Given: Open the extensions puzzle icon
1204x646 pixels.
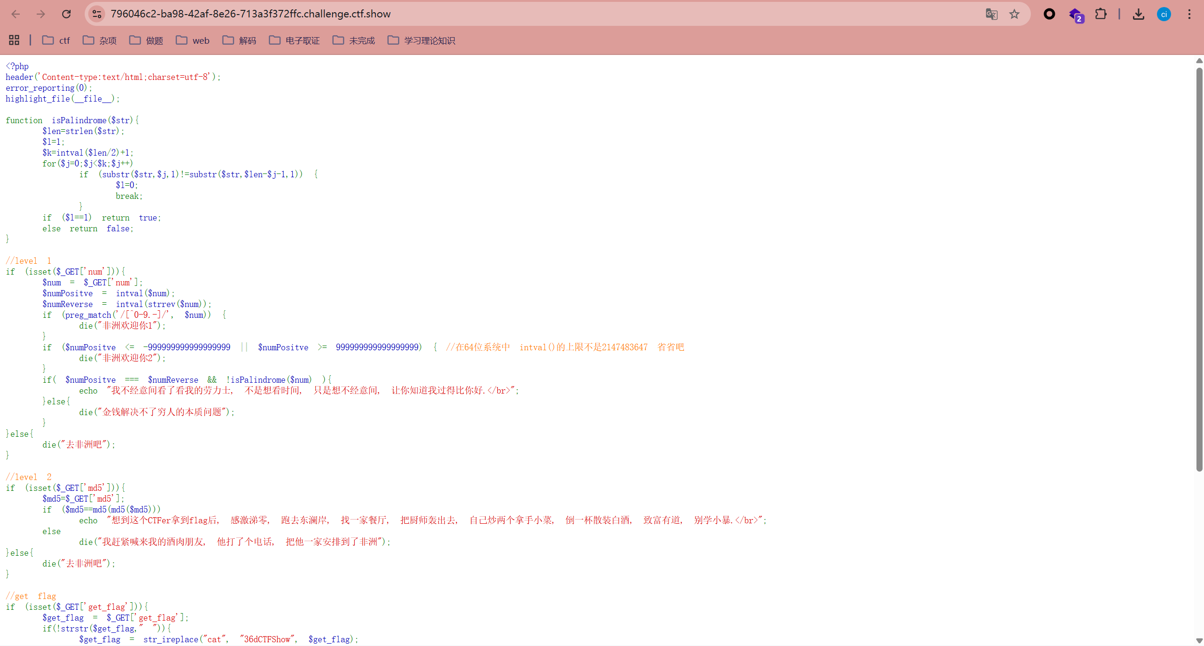Looking at the screenshot, I should point(1100,14).
